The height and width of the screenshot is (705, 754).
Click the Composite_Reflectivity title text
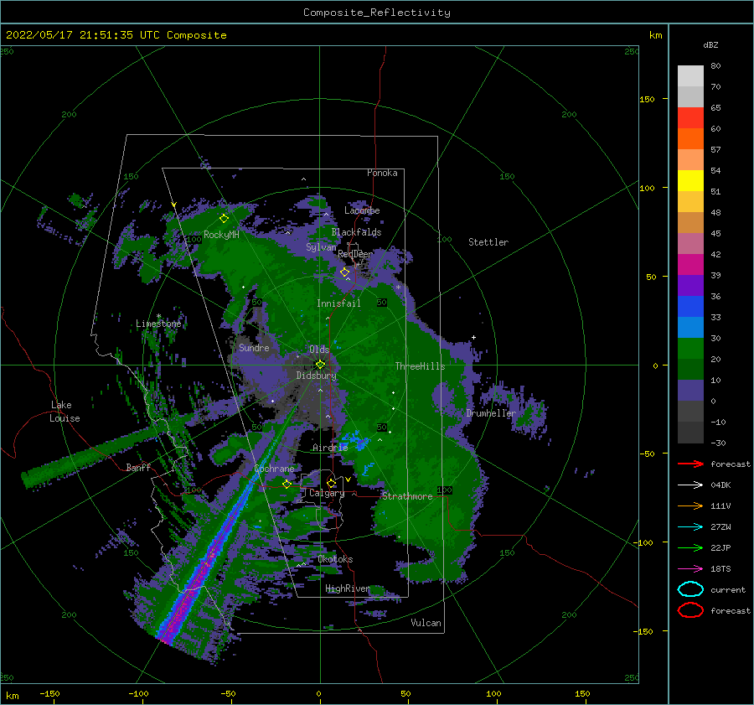coord(377,13)
